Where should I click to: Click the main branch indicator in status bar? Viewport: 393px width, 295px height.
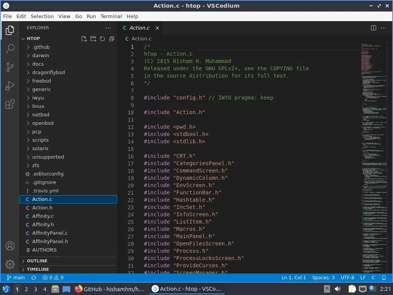pos(16,278)
